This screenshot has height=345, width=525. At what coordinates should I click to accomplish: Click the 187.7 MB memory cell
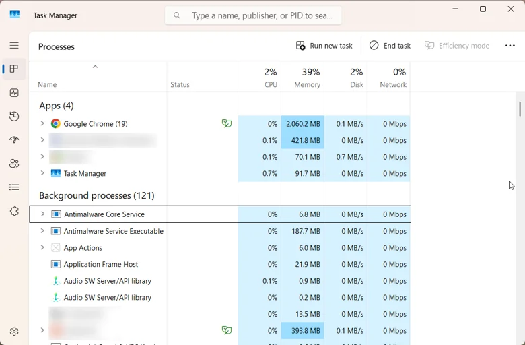click(x=303, y=231)
